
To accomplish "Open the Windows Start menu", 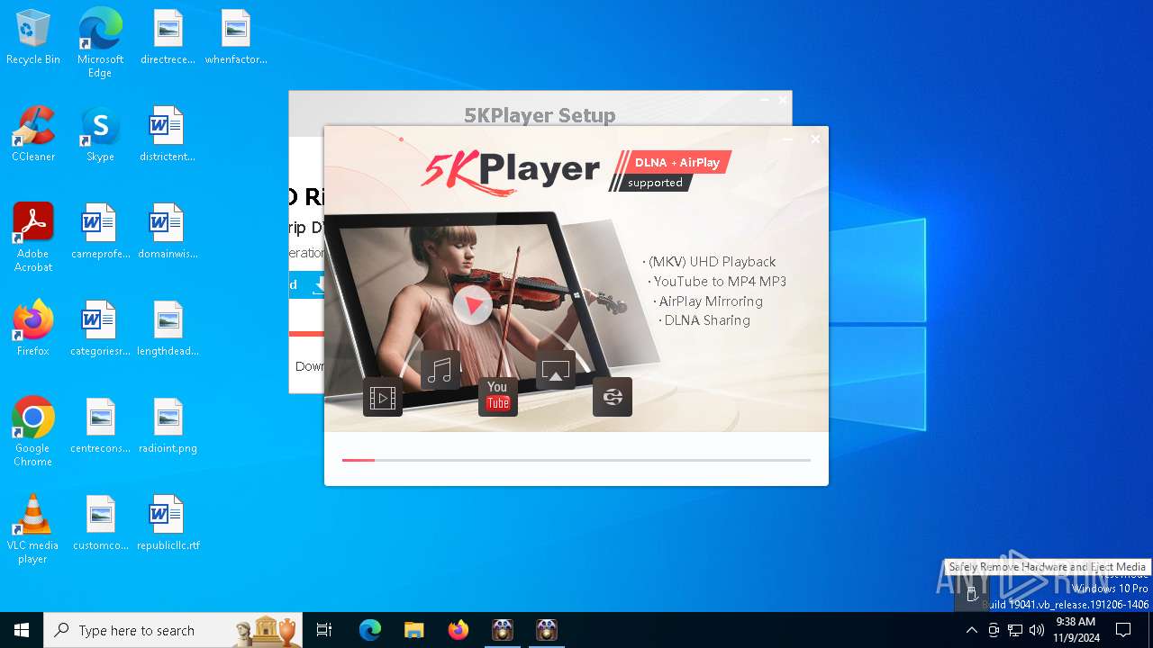I will click(x=22, y=630).
